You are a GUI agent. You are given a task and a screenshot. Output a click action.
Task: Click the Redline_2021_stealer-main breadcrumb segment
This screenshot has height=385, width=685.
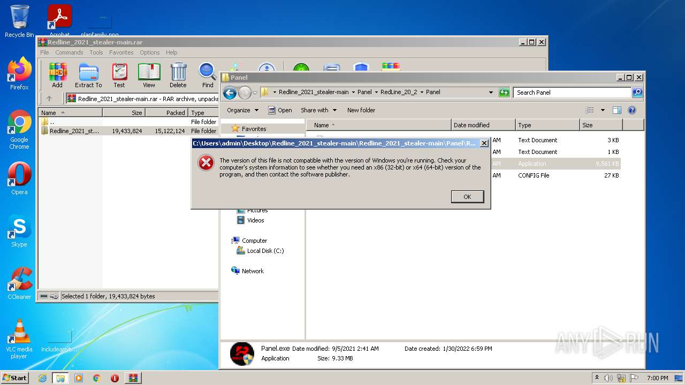314,92
